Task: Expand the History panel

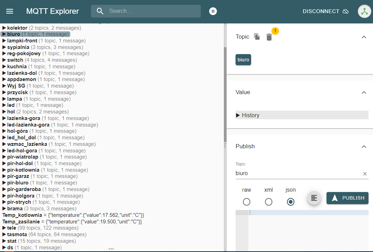Action: pos(302,115)
